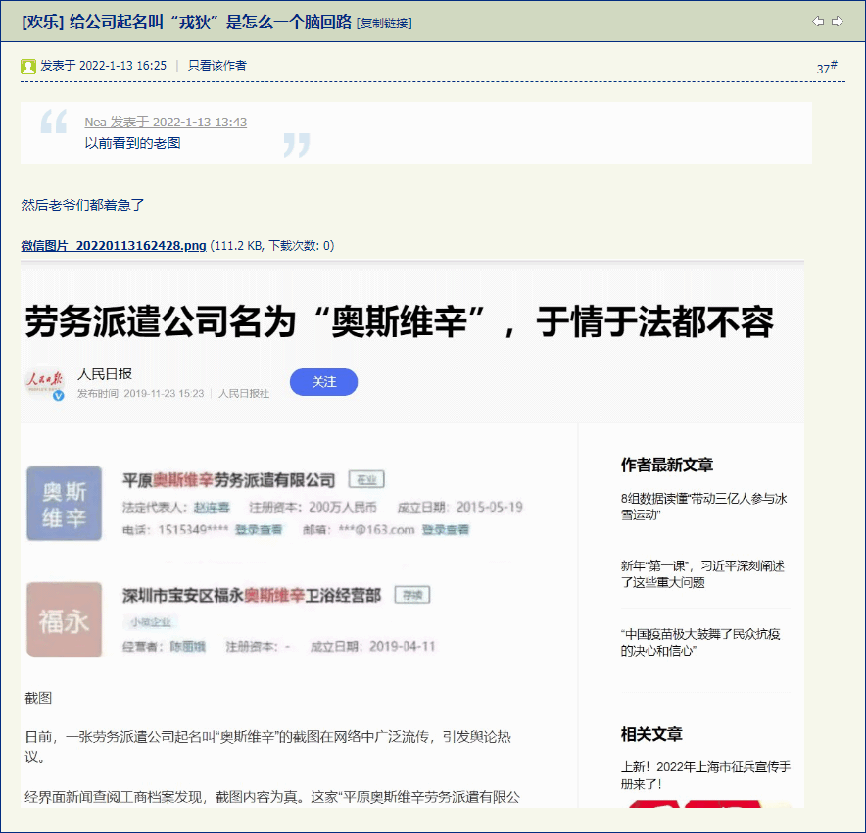Click the 相关文章 heading
The image size is (866, 833).
tap(651, 734)
